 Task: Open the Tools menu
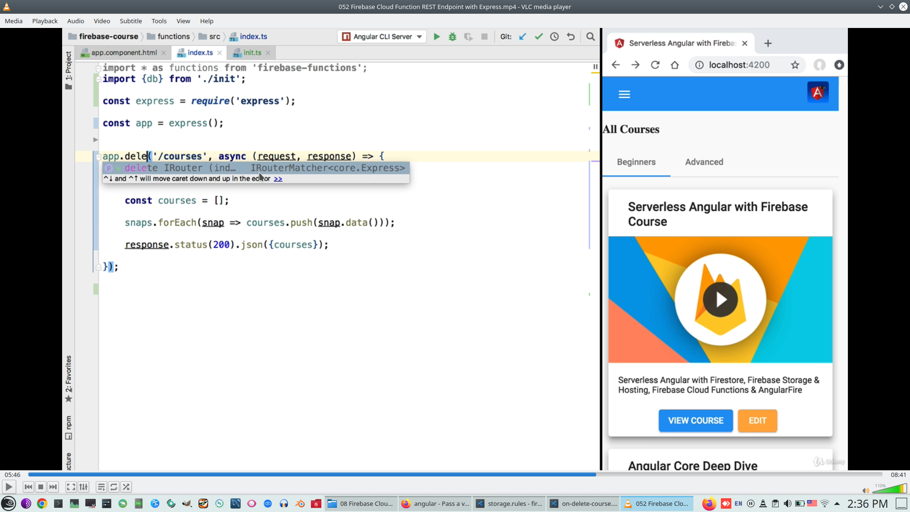[x=159, y=21]
